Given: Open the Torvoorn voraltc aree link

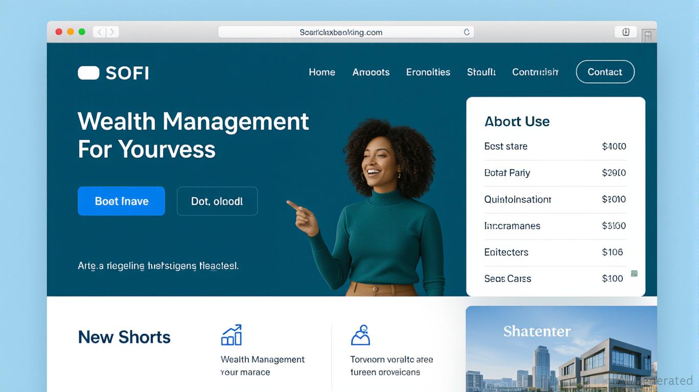Looking at the screenshot, I should [391, 365].
